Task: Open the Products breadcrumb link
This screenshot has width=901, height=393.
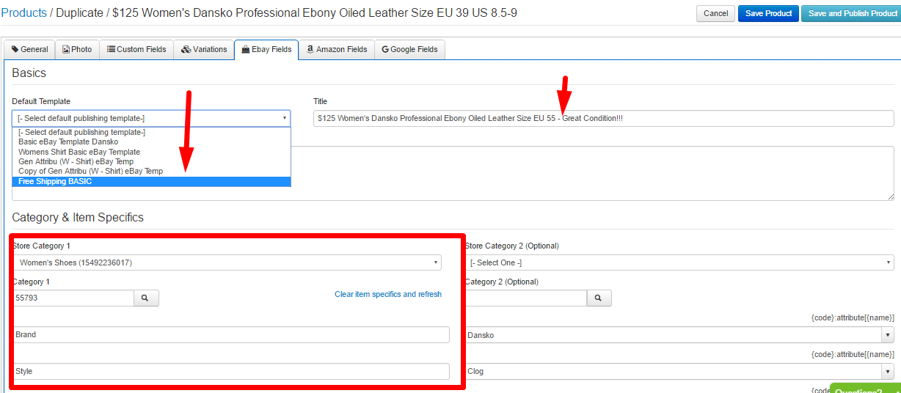Action: coord(23,12)
